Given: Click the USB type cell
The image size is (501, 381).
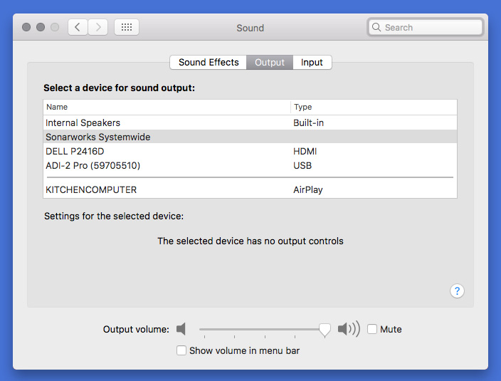Looking at the screenshot, I should [x=302, y=165].
